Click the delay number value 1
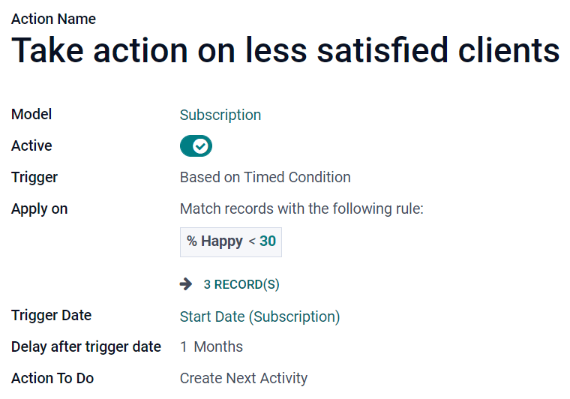Screen dimensions: 570x399 click(x=184, y=347)
